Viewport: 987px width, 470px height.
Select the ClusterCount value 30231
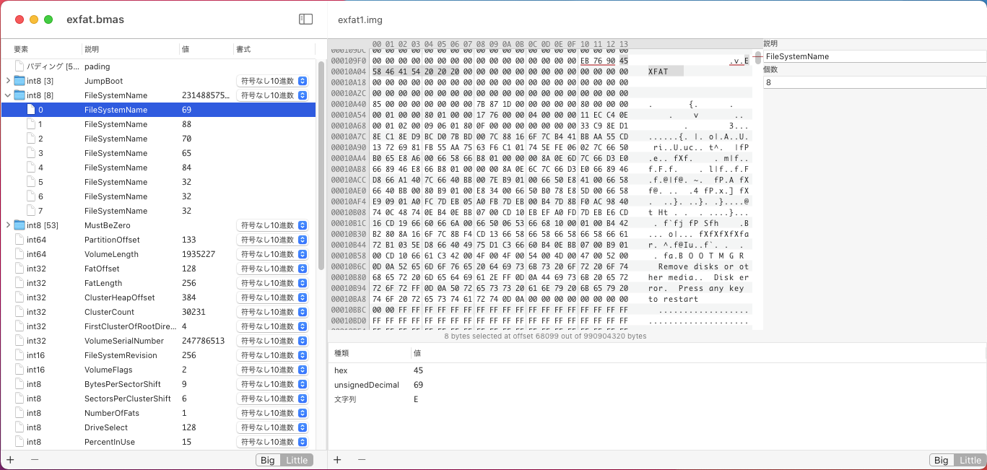(x=194, y=312)
